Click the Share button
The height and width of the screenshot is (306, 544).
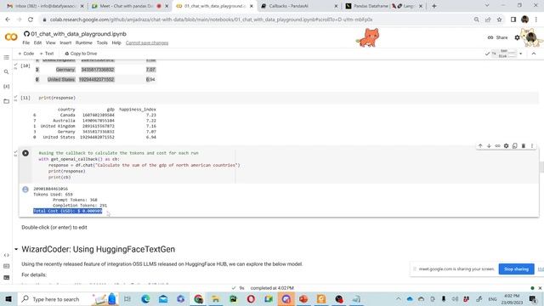coord(497,37)
